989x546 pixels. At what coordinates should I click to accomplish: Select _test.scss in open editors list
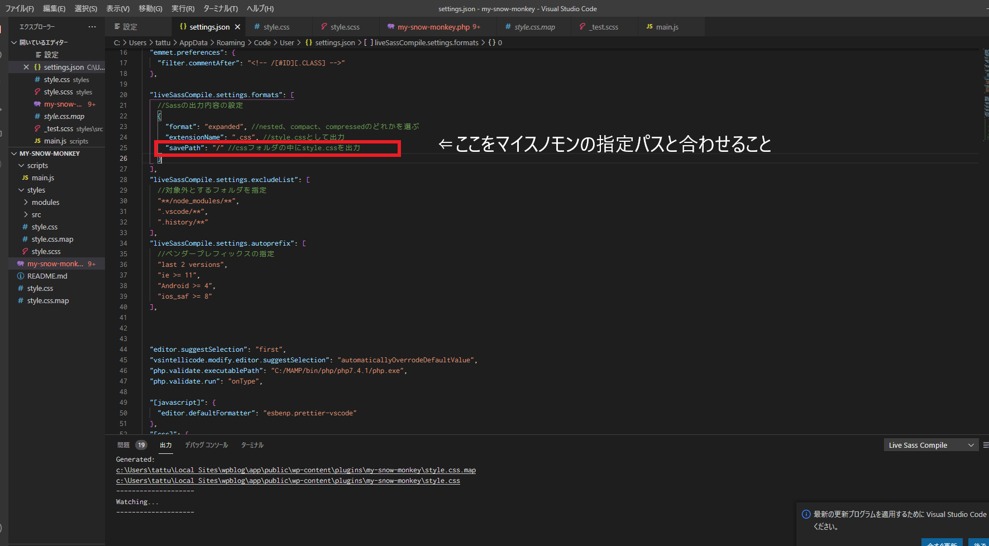pyautogui.click(x=57, y=128)
